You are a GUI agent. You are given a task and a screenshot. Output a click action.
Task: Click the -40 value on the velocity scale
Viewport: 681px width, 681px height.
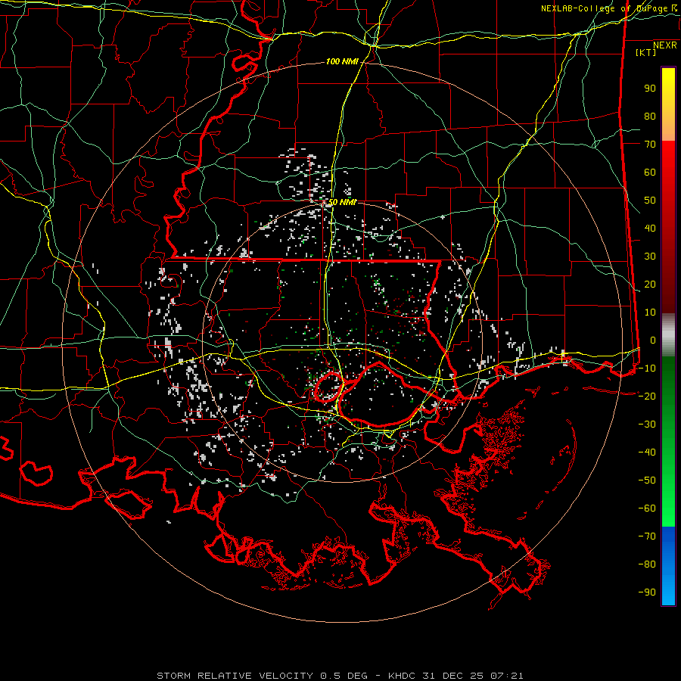(x=647, y=452)
